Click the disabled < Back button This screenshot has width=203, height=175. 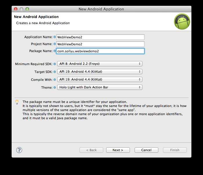pos(91,150)
